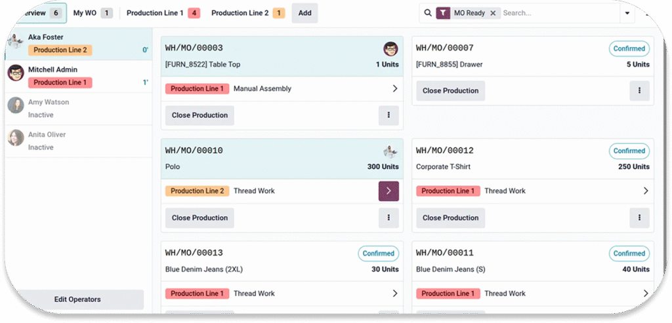Click the three-dot menu on WH/MO/00003
The image size is (672, 323).
tap(388, 115)
